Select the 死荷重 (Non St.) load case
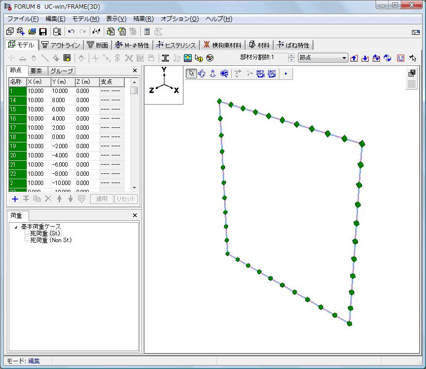Image resolution: width=426 pixels, height=369 pixels. coord(51,240)
